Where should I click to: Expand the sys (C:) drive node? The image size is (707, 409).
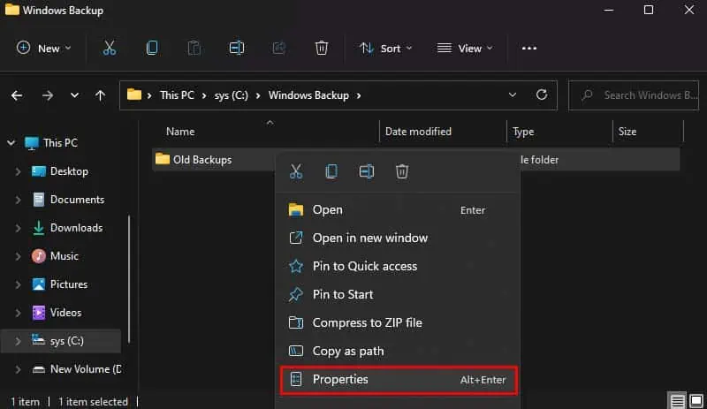click(18, 341)
